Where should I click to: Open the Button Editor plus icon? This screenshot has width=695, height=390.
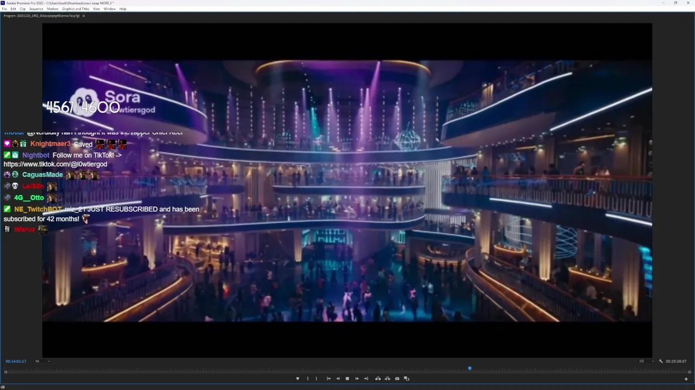(x=686, y=379)
